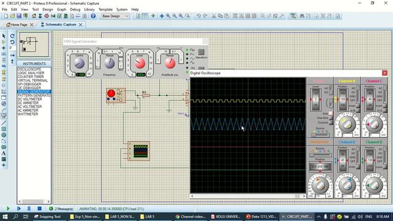Screen dimensions: 393x221
Task: Click the Home Page house icon in toolbar
Action: click(x=34, y=16)
